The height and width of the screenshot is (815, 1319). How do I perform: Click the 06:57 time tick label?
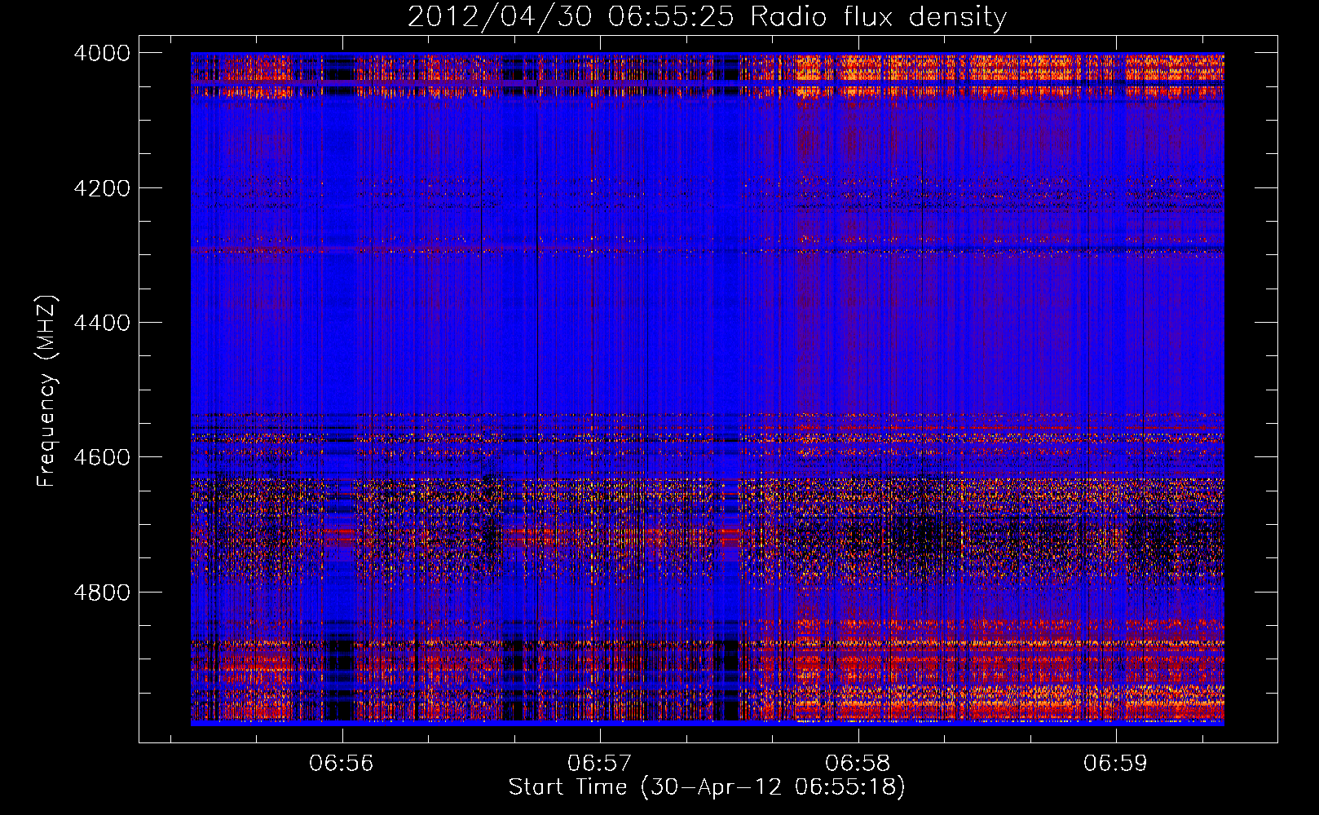tap(600, 764)
